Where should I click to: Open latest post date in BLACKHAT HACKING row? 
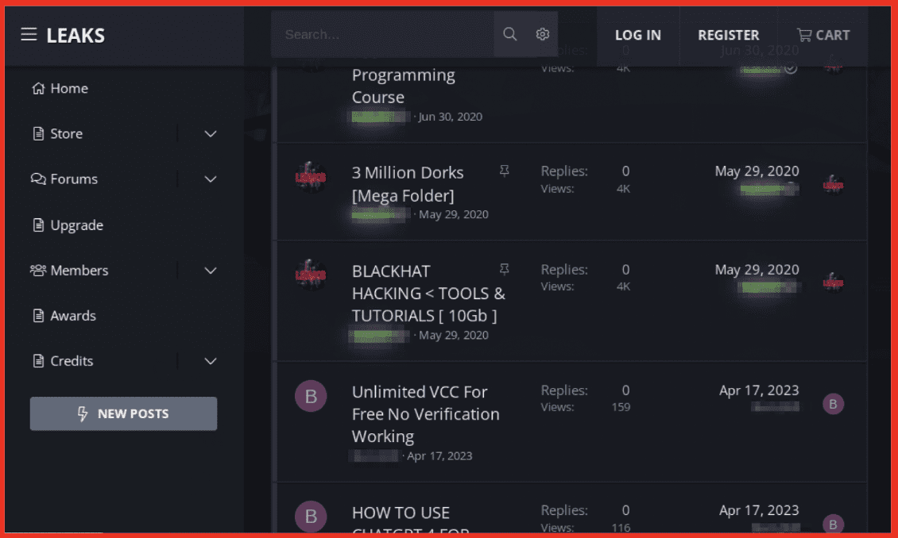pos(757,269)
